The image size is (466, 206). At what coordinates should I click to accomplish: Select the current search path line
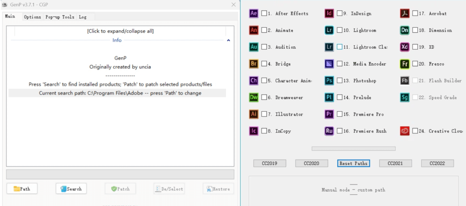120,93
